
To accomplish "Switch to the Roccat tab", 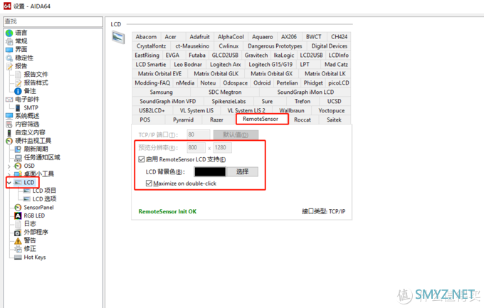I will pyautogui.click(x=302, y=120).
